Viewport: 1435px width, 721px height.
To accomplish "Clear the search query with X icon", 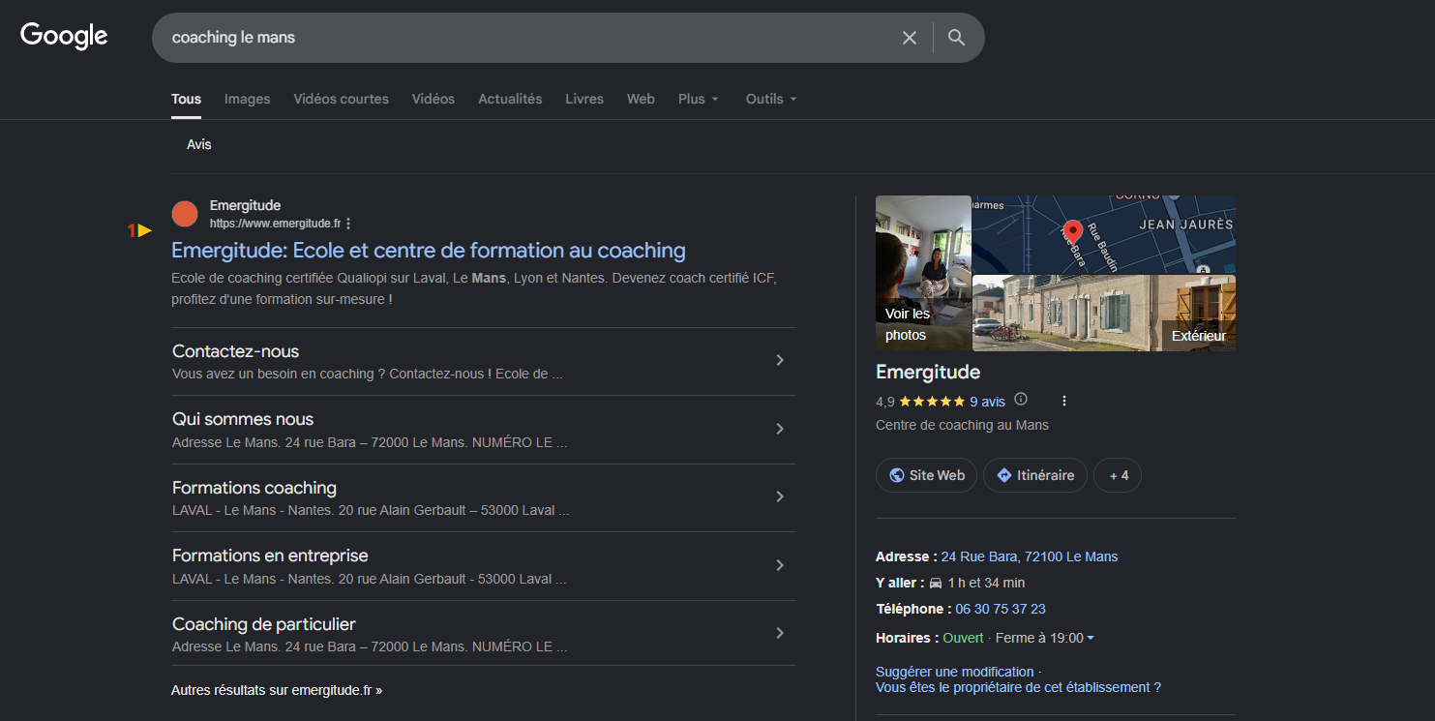I will point(910,38).
